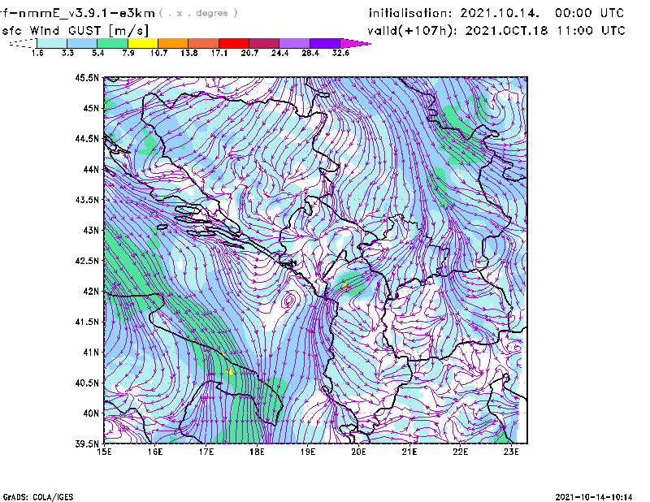
Task: Select the deep violet legend swatch
Action: click(324, 43)
